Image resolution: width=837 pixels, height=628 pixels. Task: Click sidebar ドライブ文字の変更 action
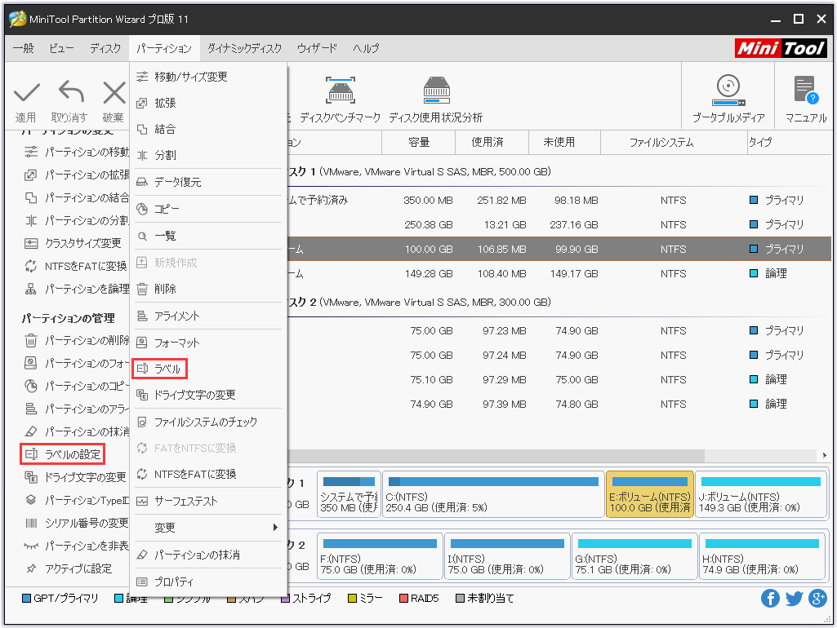75,478
